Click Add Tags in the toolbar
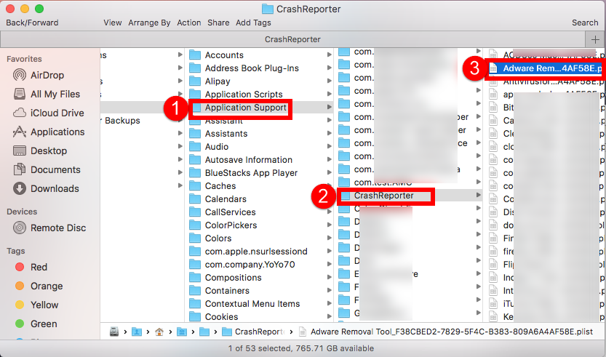 (x=253, y=23)
